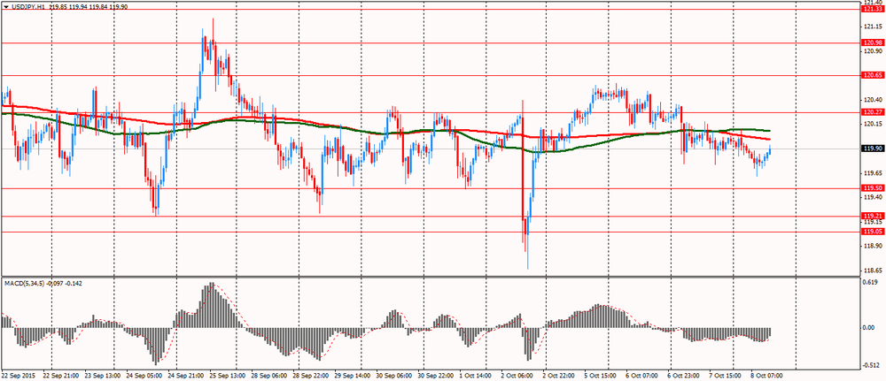Click the 6 Oct 07:00 time label

641,374
